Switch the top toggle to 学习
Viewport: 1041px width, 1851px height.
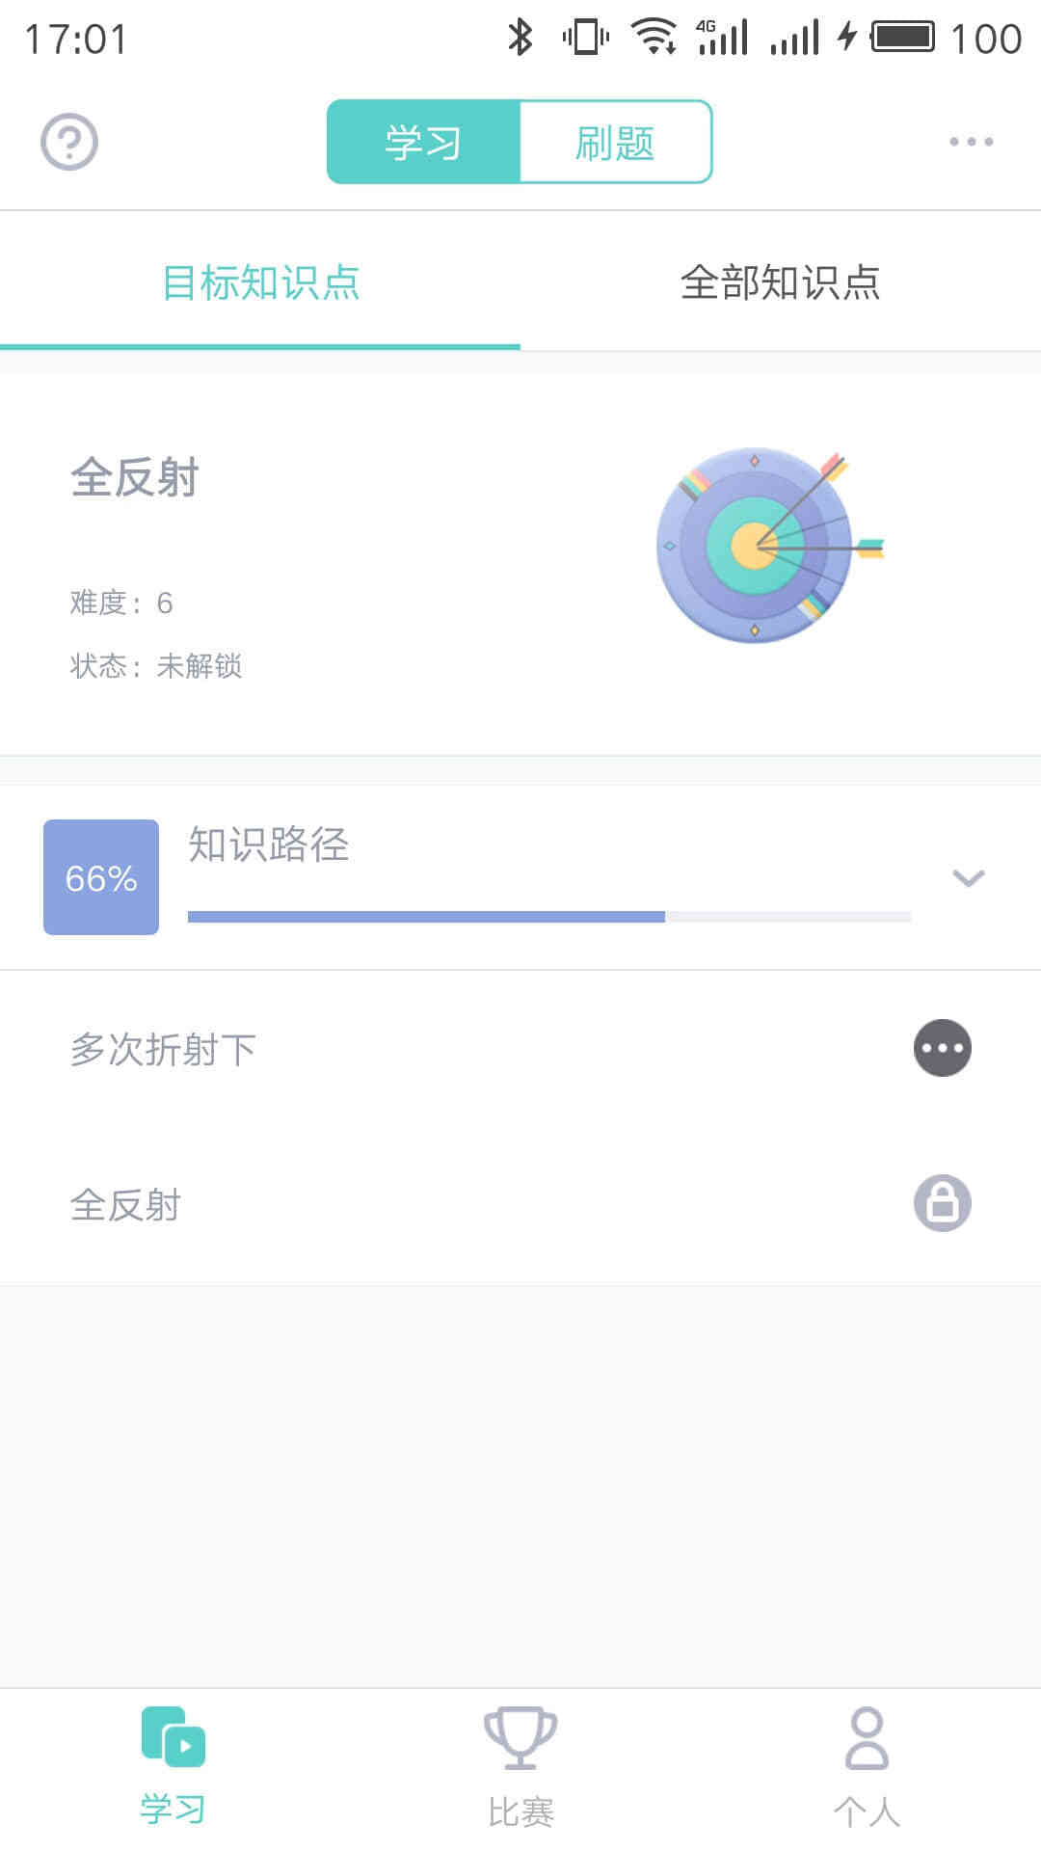[x=424, y=142]
